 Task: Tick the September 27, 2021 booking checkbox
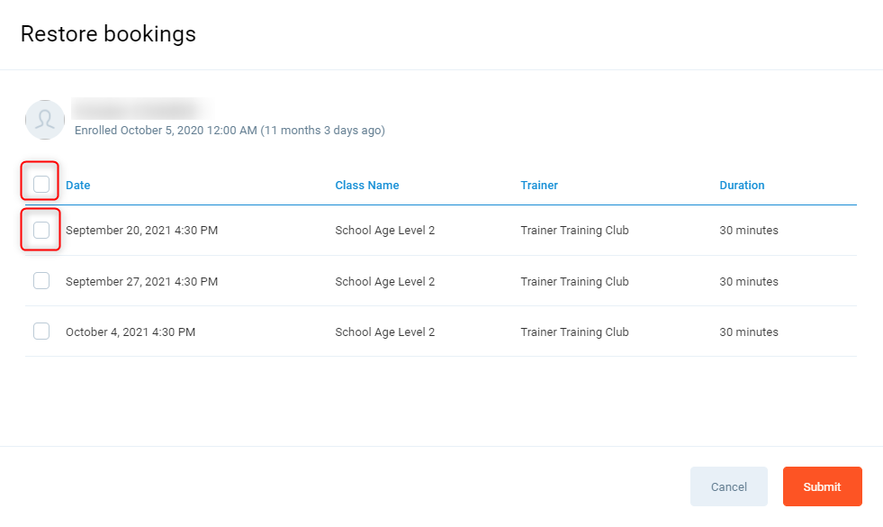pos(41,281)
